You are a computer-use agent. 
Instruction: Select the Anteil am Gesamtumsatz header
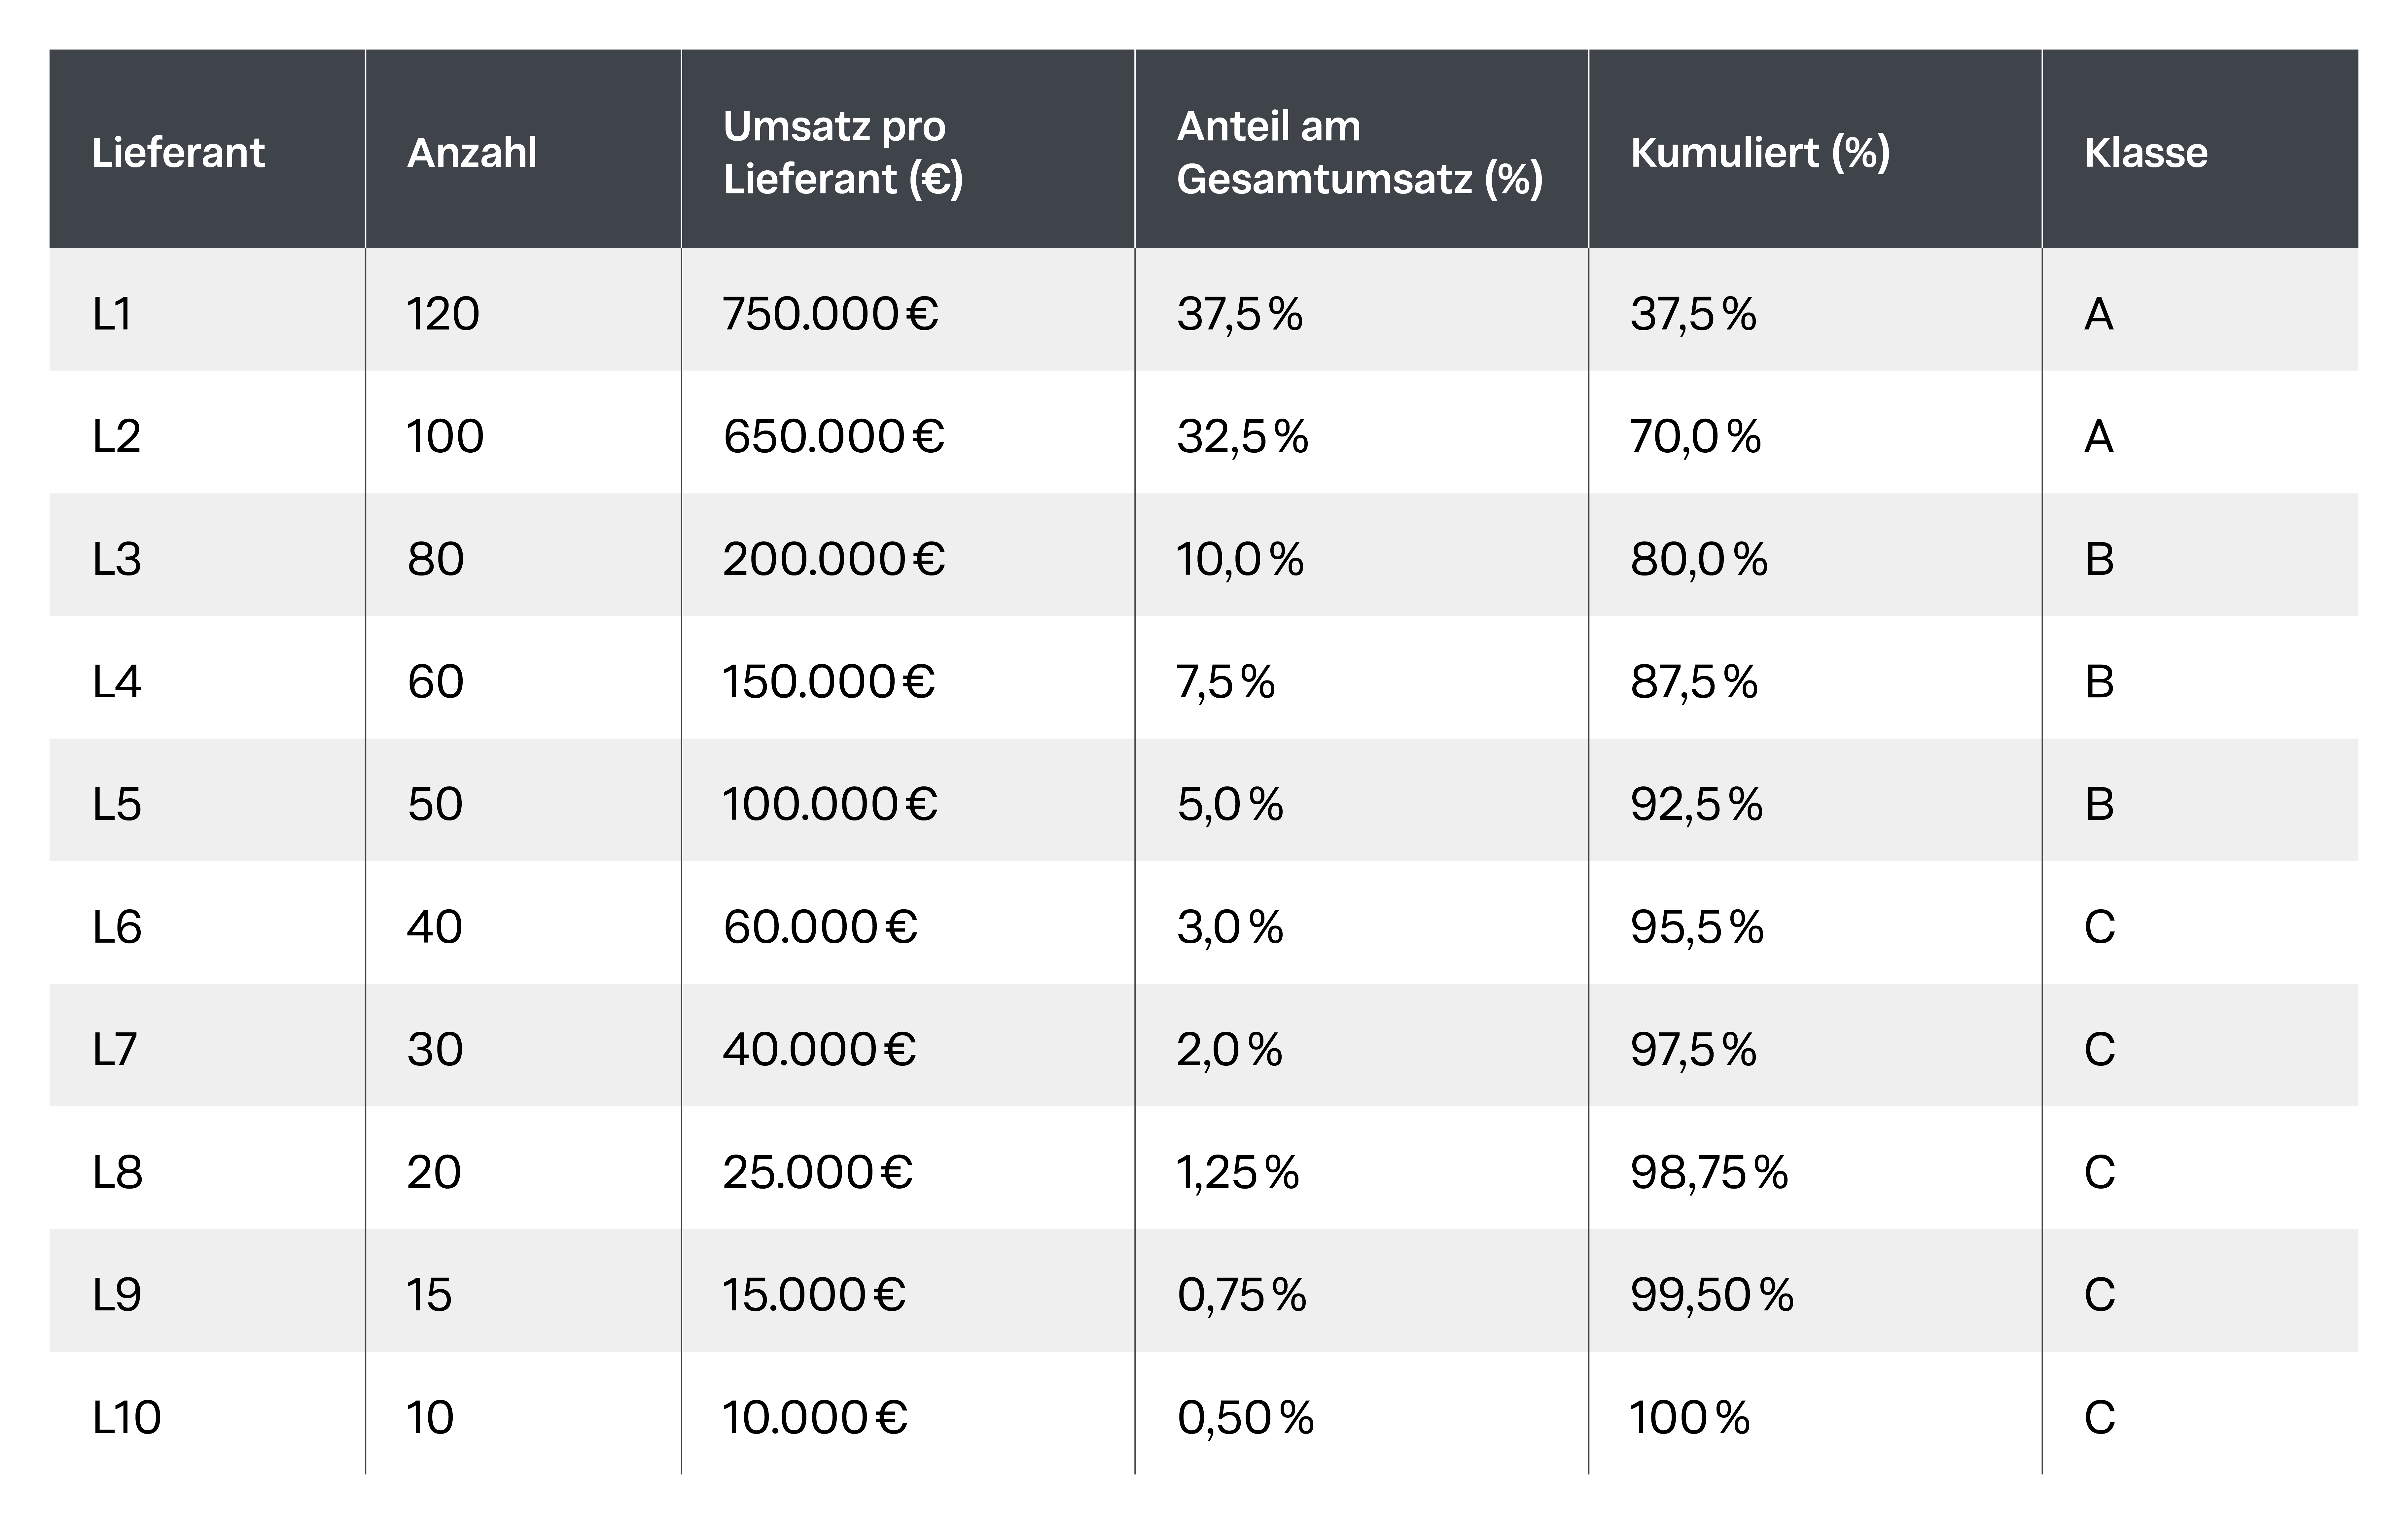point(1359,153)
